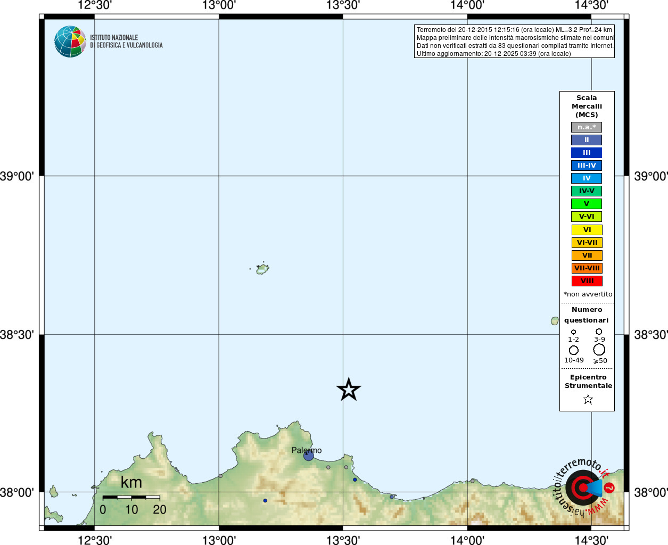Click the 1-2 questionnaires circle in the legend
This screenshot has width=668, height=545.
coord(573,332)
